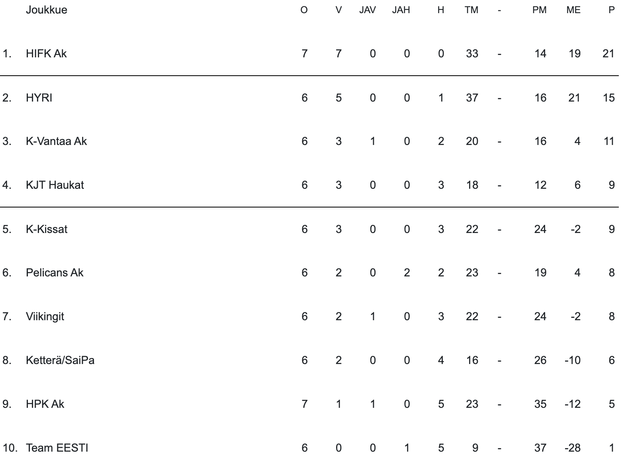Open KJT Haukat team entry
The image size is (622, 462).
(x=55, y=185)
